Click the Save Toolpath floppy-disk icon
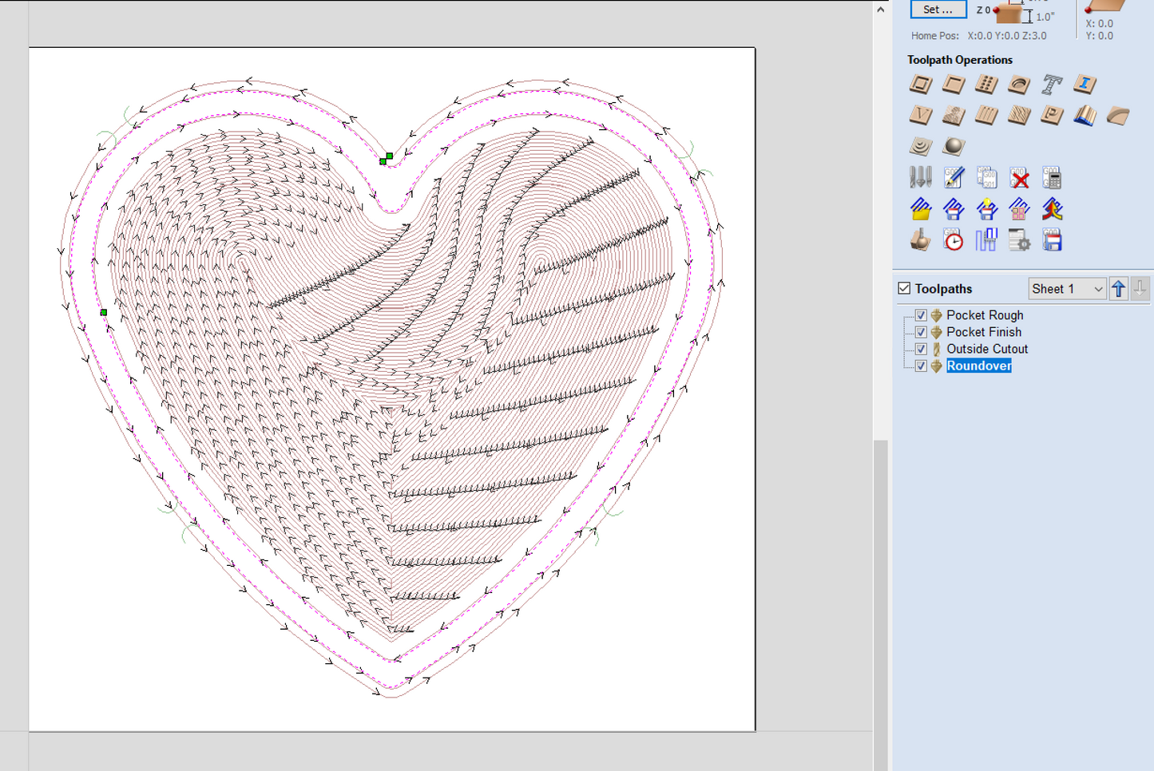The height and width of the screenshot is (771, 1154). pyautogui.click(x=1052, y=240)
